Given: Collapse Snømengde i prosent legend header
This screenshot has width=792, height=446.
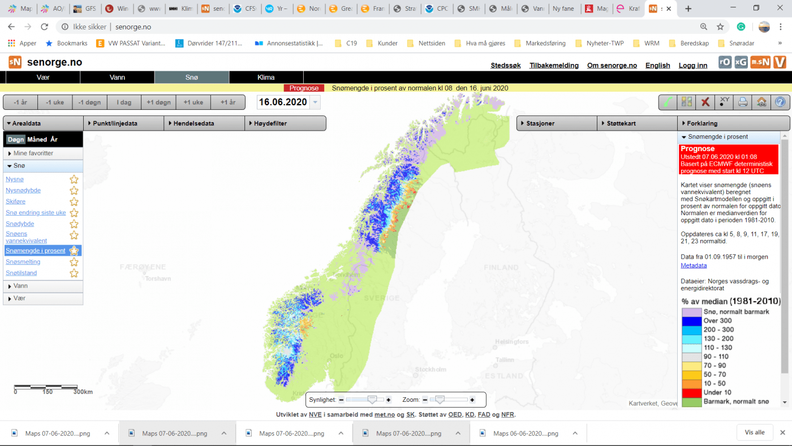Looking at the screenshot, I should (x=729, y=137).
